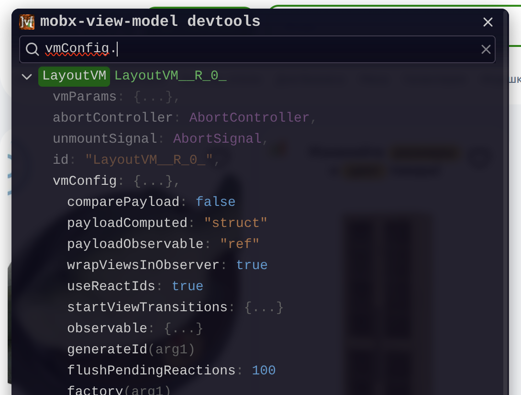Click flushPendingReactions value 100

[x=264, y=371]
